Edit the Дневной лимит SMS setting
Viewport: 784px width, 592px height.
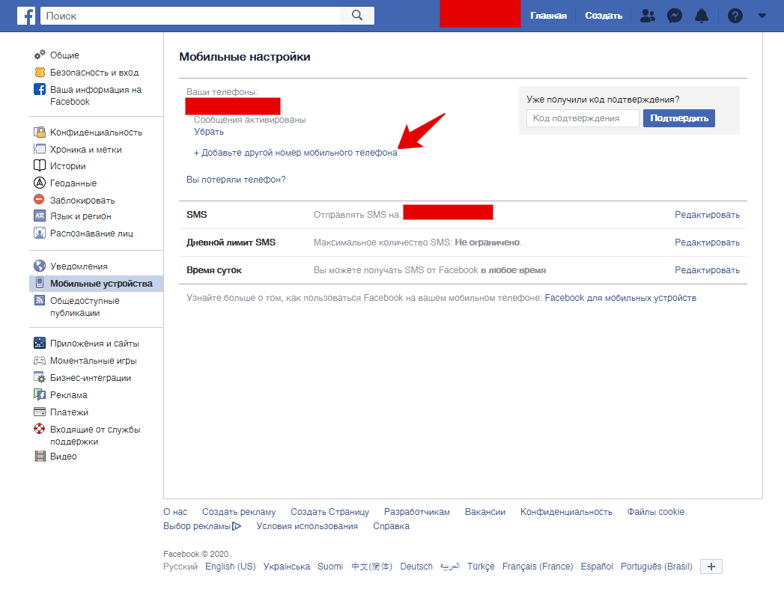click(707, 242)
